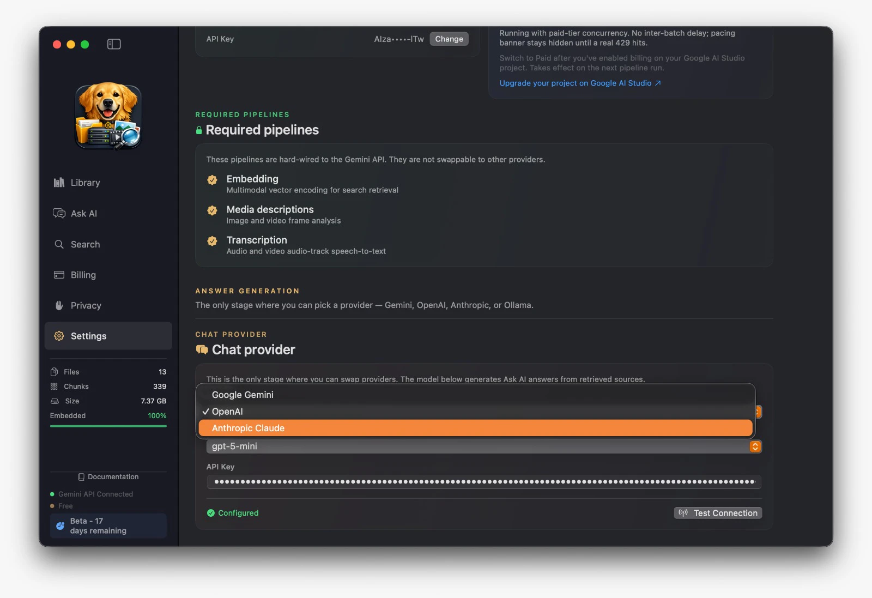Image resolution: width=872 pixels, height=598 pixels.
Task: Click the Size drive icon
Action: point(55,401)
